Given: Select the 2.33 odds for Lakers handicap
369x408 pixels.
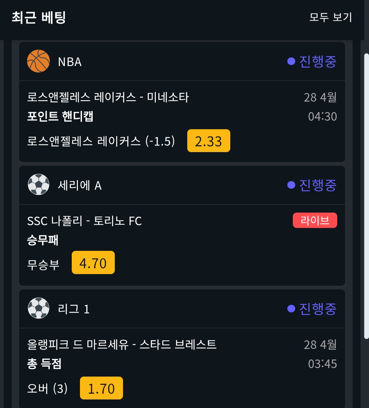Looking at the screenshot, I should pyautogui.click(x=208, y=141).
